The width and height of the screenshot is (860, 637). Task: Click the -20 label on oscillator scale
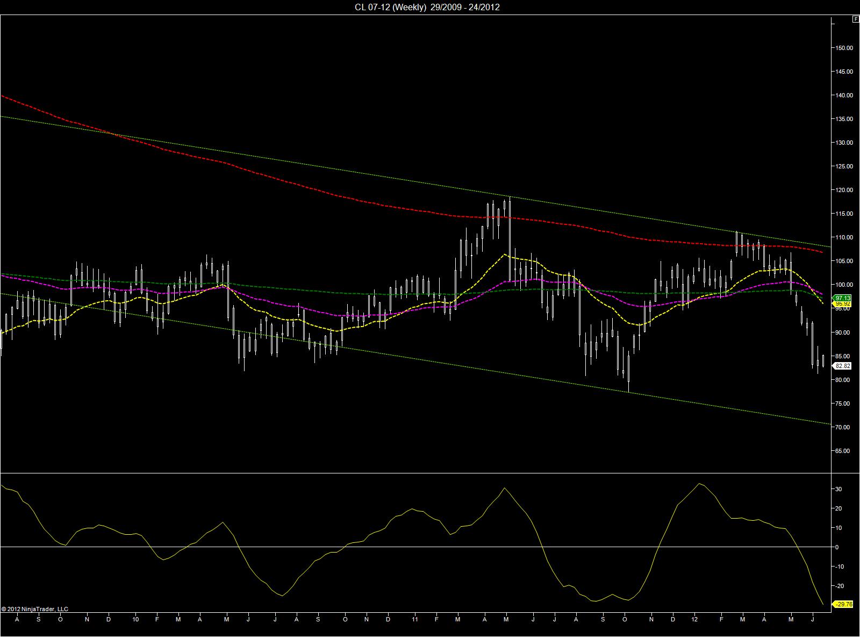[x=840, y=586]
